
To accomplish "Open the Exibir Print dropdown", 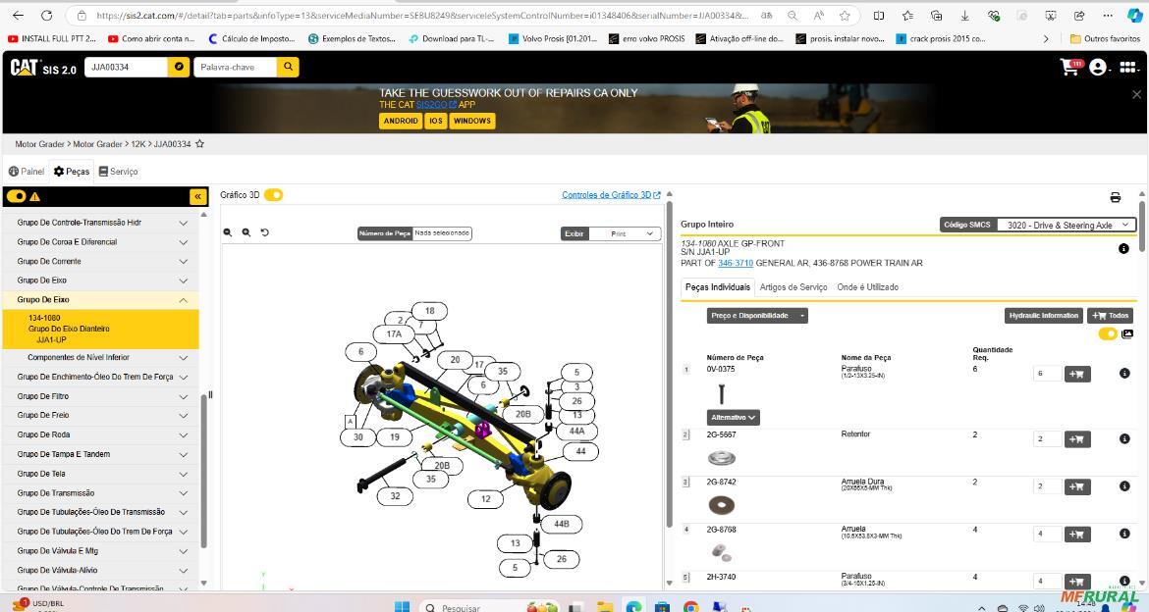I will point(625,233).
